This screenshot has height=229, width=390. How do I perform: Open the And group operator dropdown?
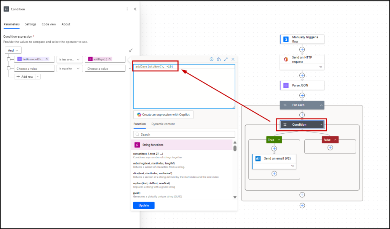[13, 50]
